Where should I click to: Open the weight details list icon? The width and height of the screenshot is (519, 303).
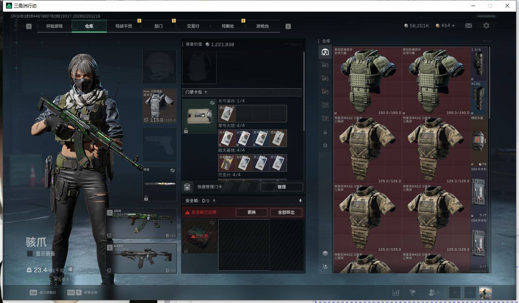coord(70,270)
